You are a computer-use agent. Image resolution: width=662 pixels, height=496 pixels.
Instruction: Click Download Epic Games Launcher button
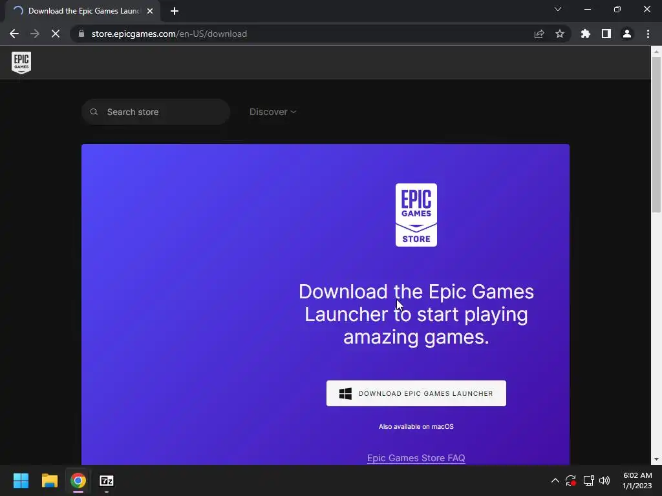(x=416, y=393)
